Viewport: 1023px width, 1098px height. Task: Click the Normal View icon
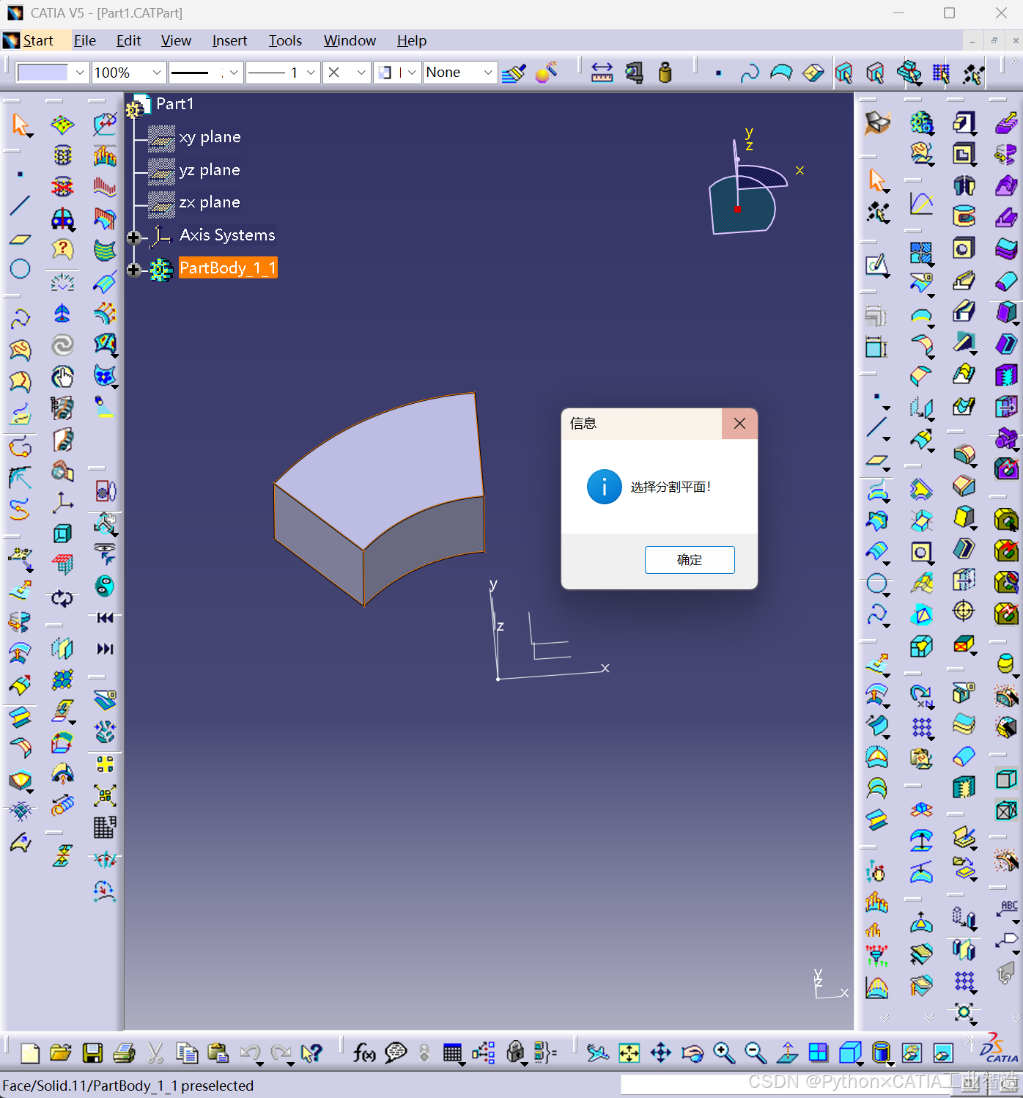[787, 1053]
